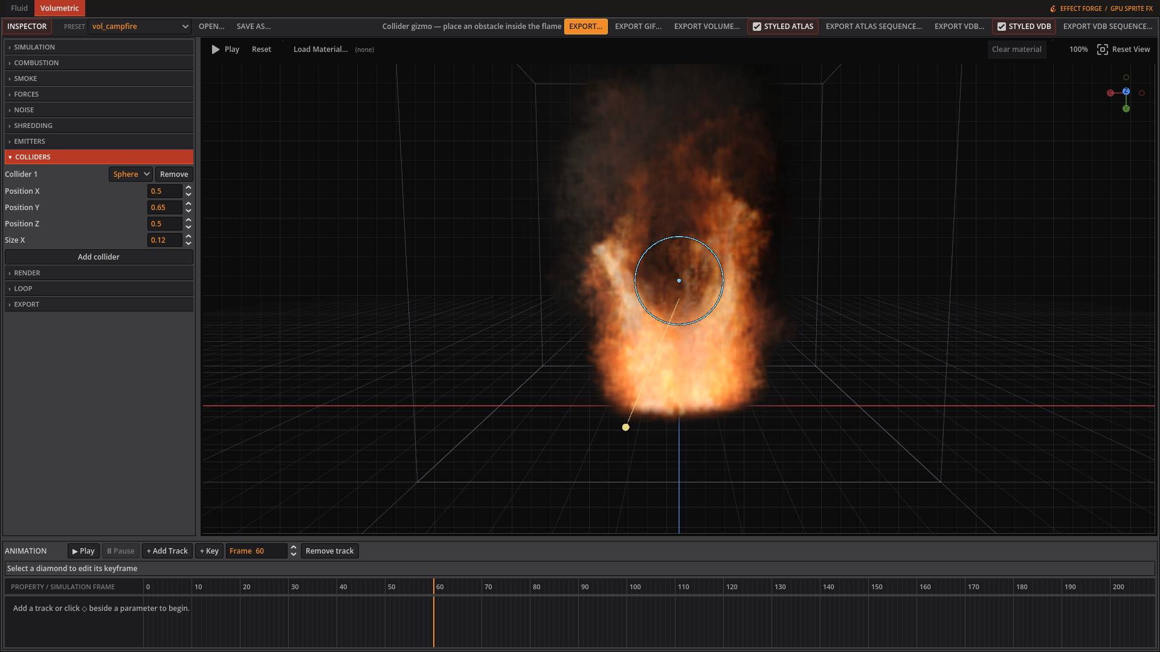Switch to the Fluid tab
This screenshot has width=1160, height=652.
(x=19, y=8)
